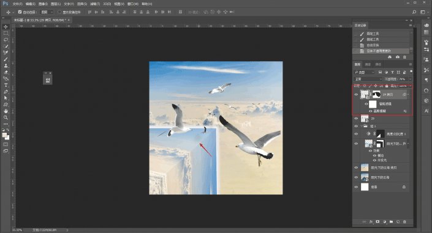
Task: Open the paragraph panel icon
Action: [x=426, y=80]
